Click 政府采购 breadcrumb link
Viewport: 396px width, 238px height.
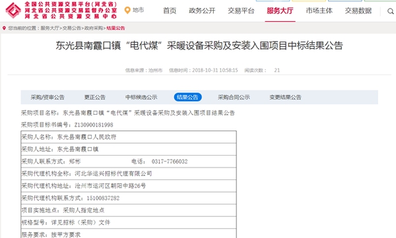94,28
